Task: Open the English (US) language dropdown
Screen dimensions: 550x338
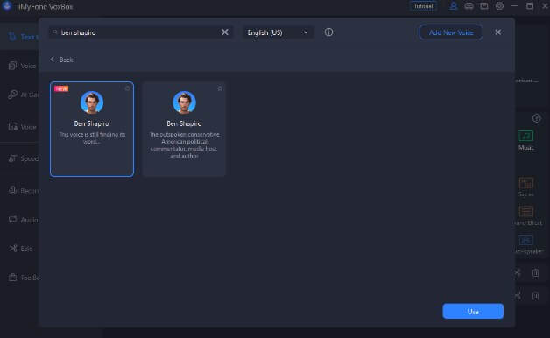Action: point(278,32)
